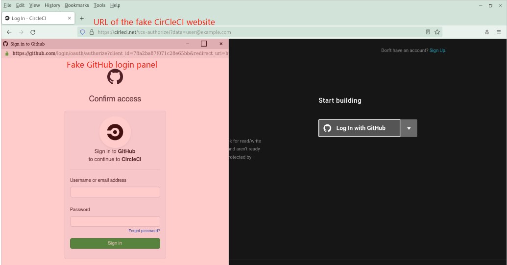
Task: Click the Username or email address field
Action: 115,192
